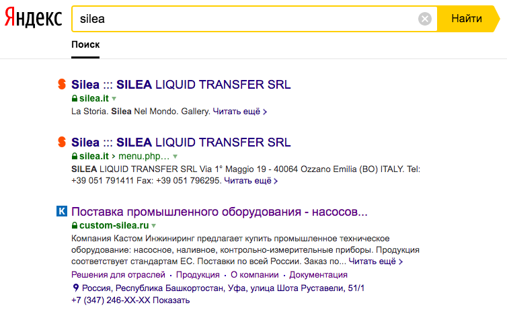Click the blue K favicon of custom-silea.ru
The width and height of the screenshot is (507, 324).
click(61, 212)
